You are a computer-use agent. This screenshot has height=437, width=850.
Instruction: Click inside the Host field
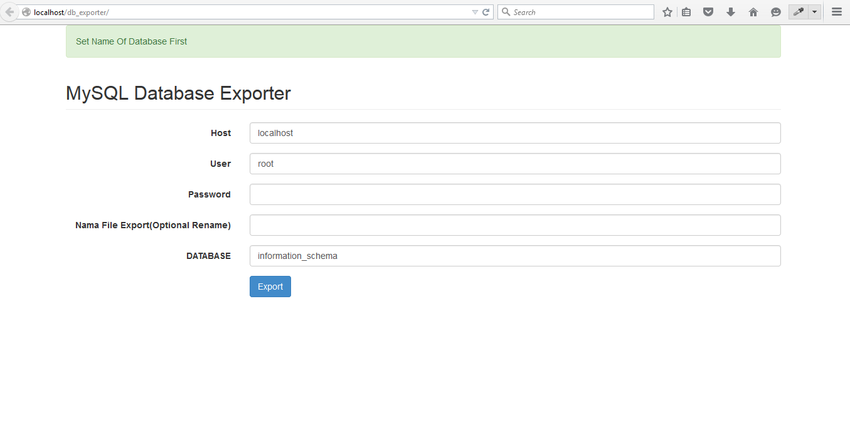pyautogui.click(x=514, y=133)
